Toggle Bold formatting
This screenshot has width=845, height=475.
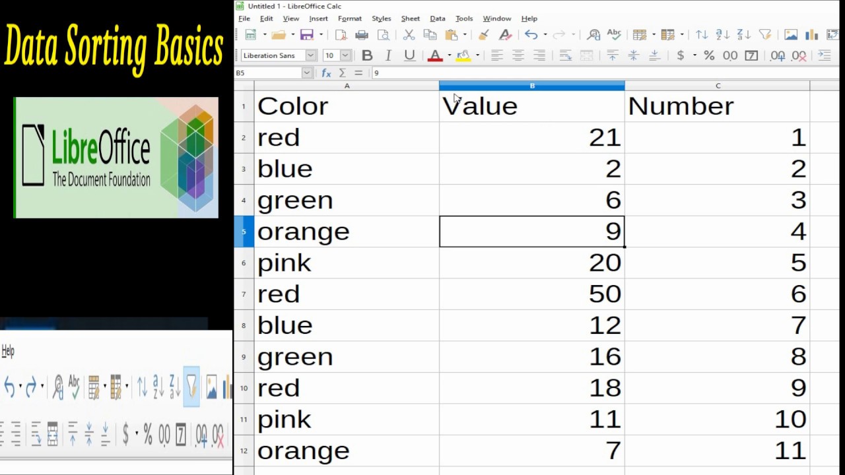click(x=367, y=55)
